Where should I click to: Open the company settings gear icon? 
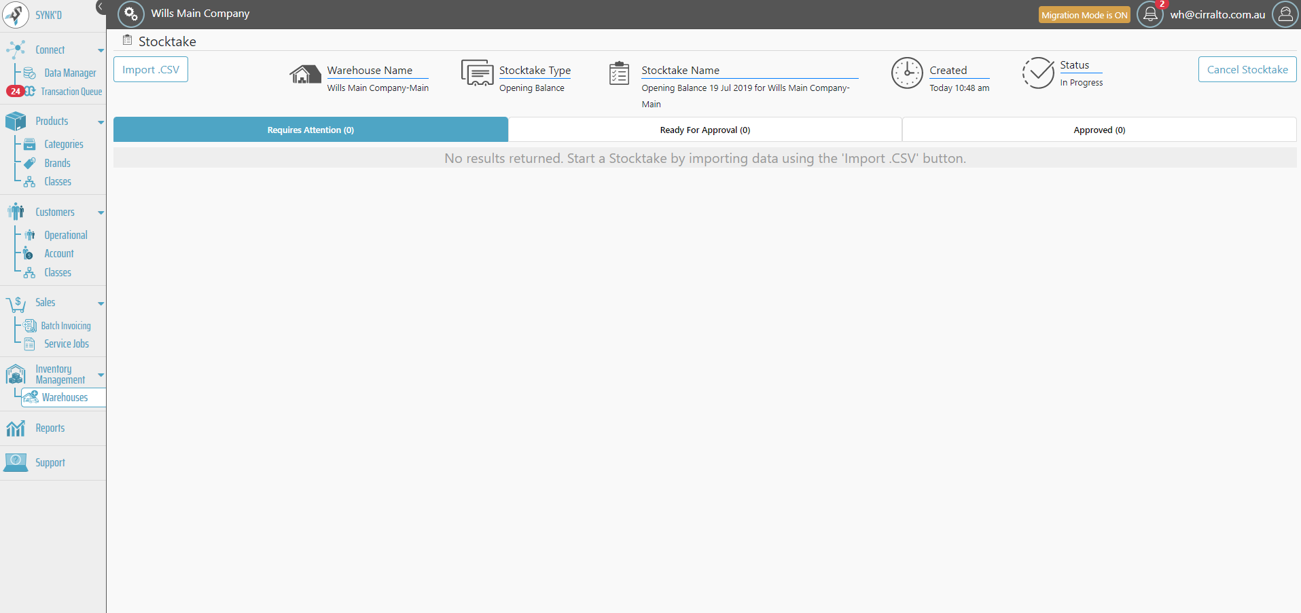[x=130, y=14]
